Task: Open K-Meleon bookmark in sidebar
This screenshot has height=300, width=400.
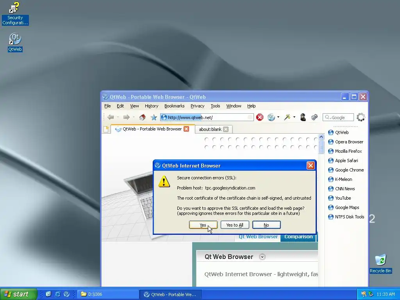Action: (340, 179)
